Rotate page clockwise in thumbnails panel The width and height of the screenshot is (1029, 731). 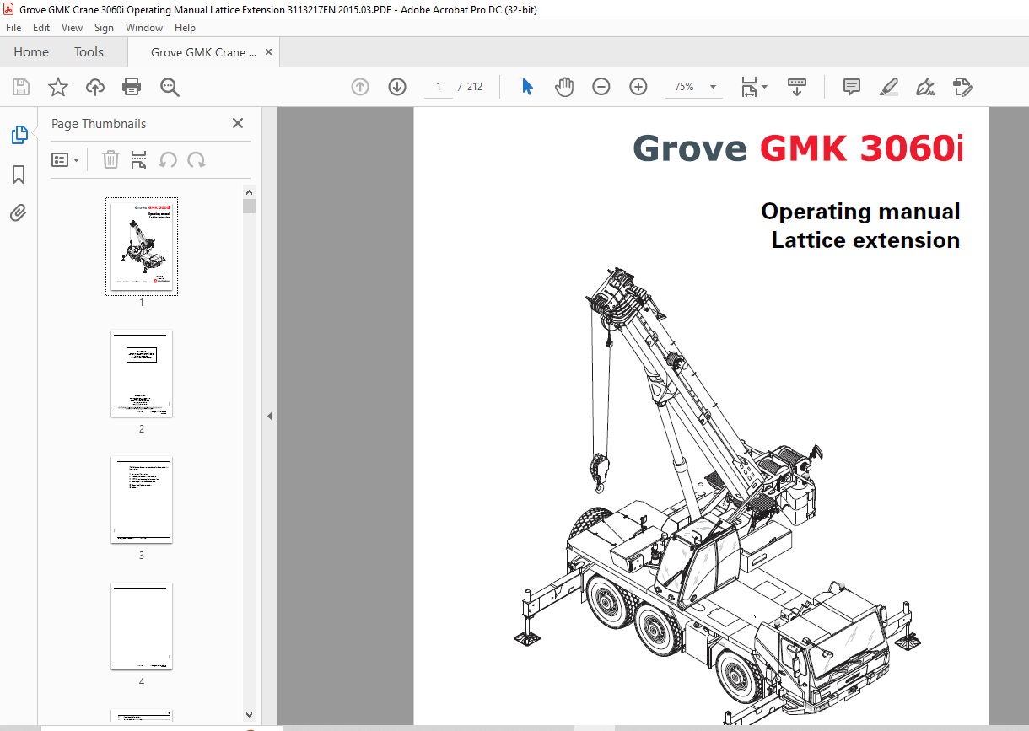(197, 159)
